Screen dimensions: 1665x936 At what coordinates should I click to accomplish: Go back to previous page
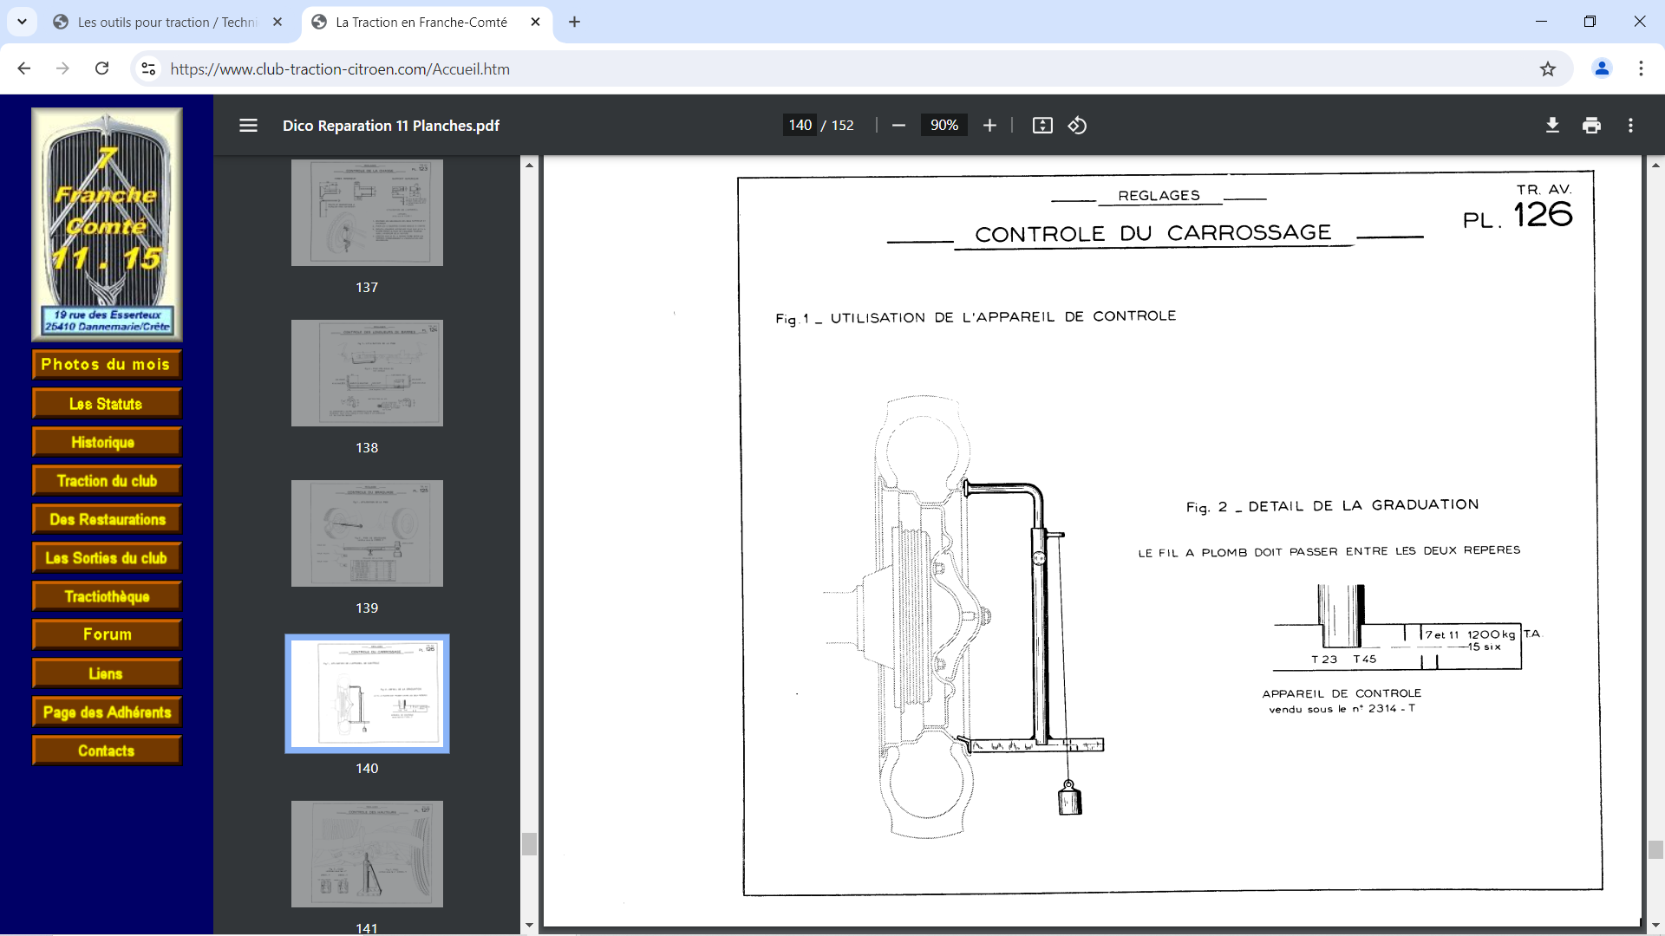pyautogui.click(x=24, y=68)
